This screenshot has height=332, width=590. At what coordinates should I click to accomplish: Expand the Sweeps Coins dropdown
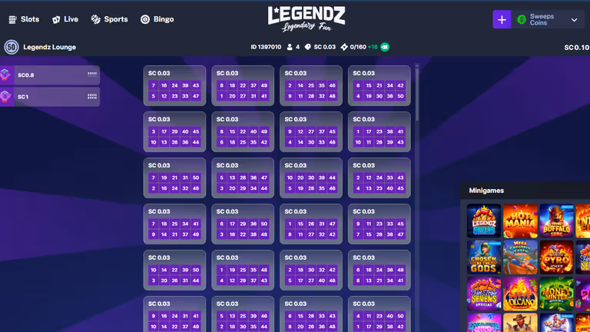[574, 20]
